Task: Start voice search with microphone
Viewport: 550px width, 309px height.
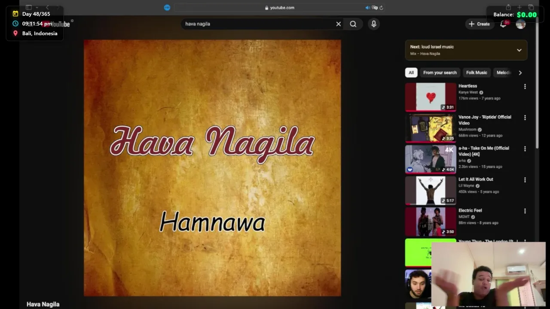Action: [374, 24]
